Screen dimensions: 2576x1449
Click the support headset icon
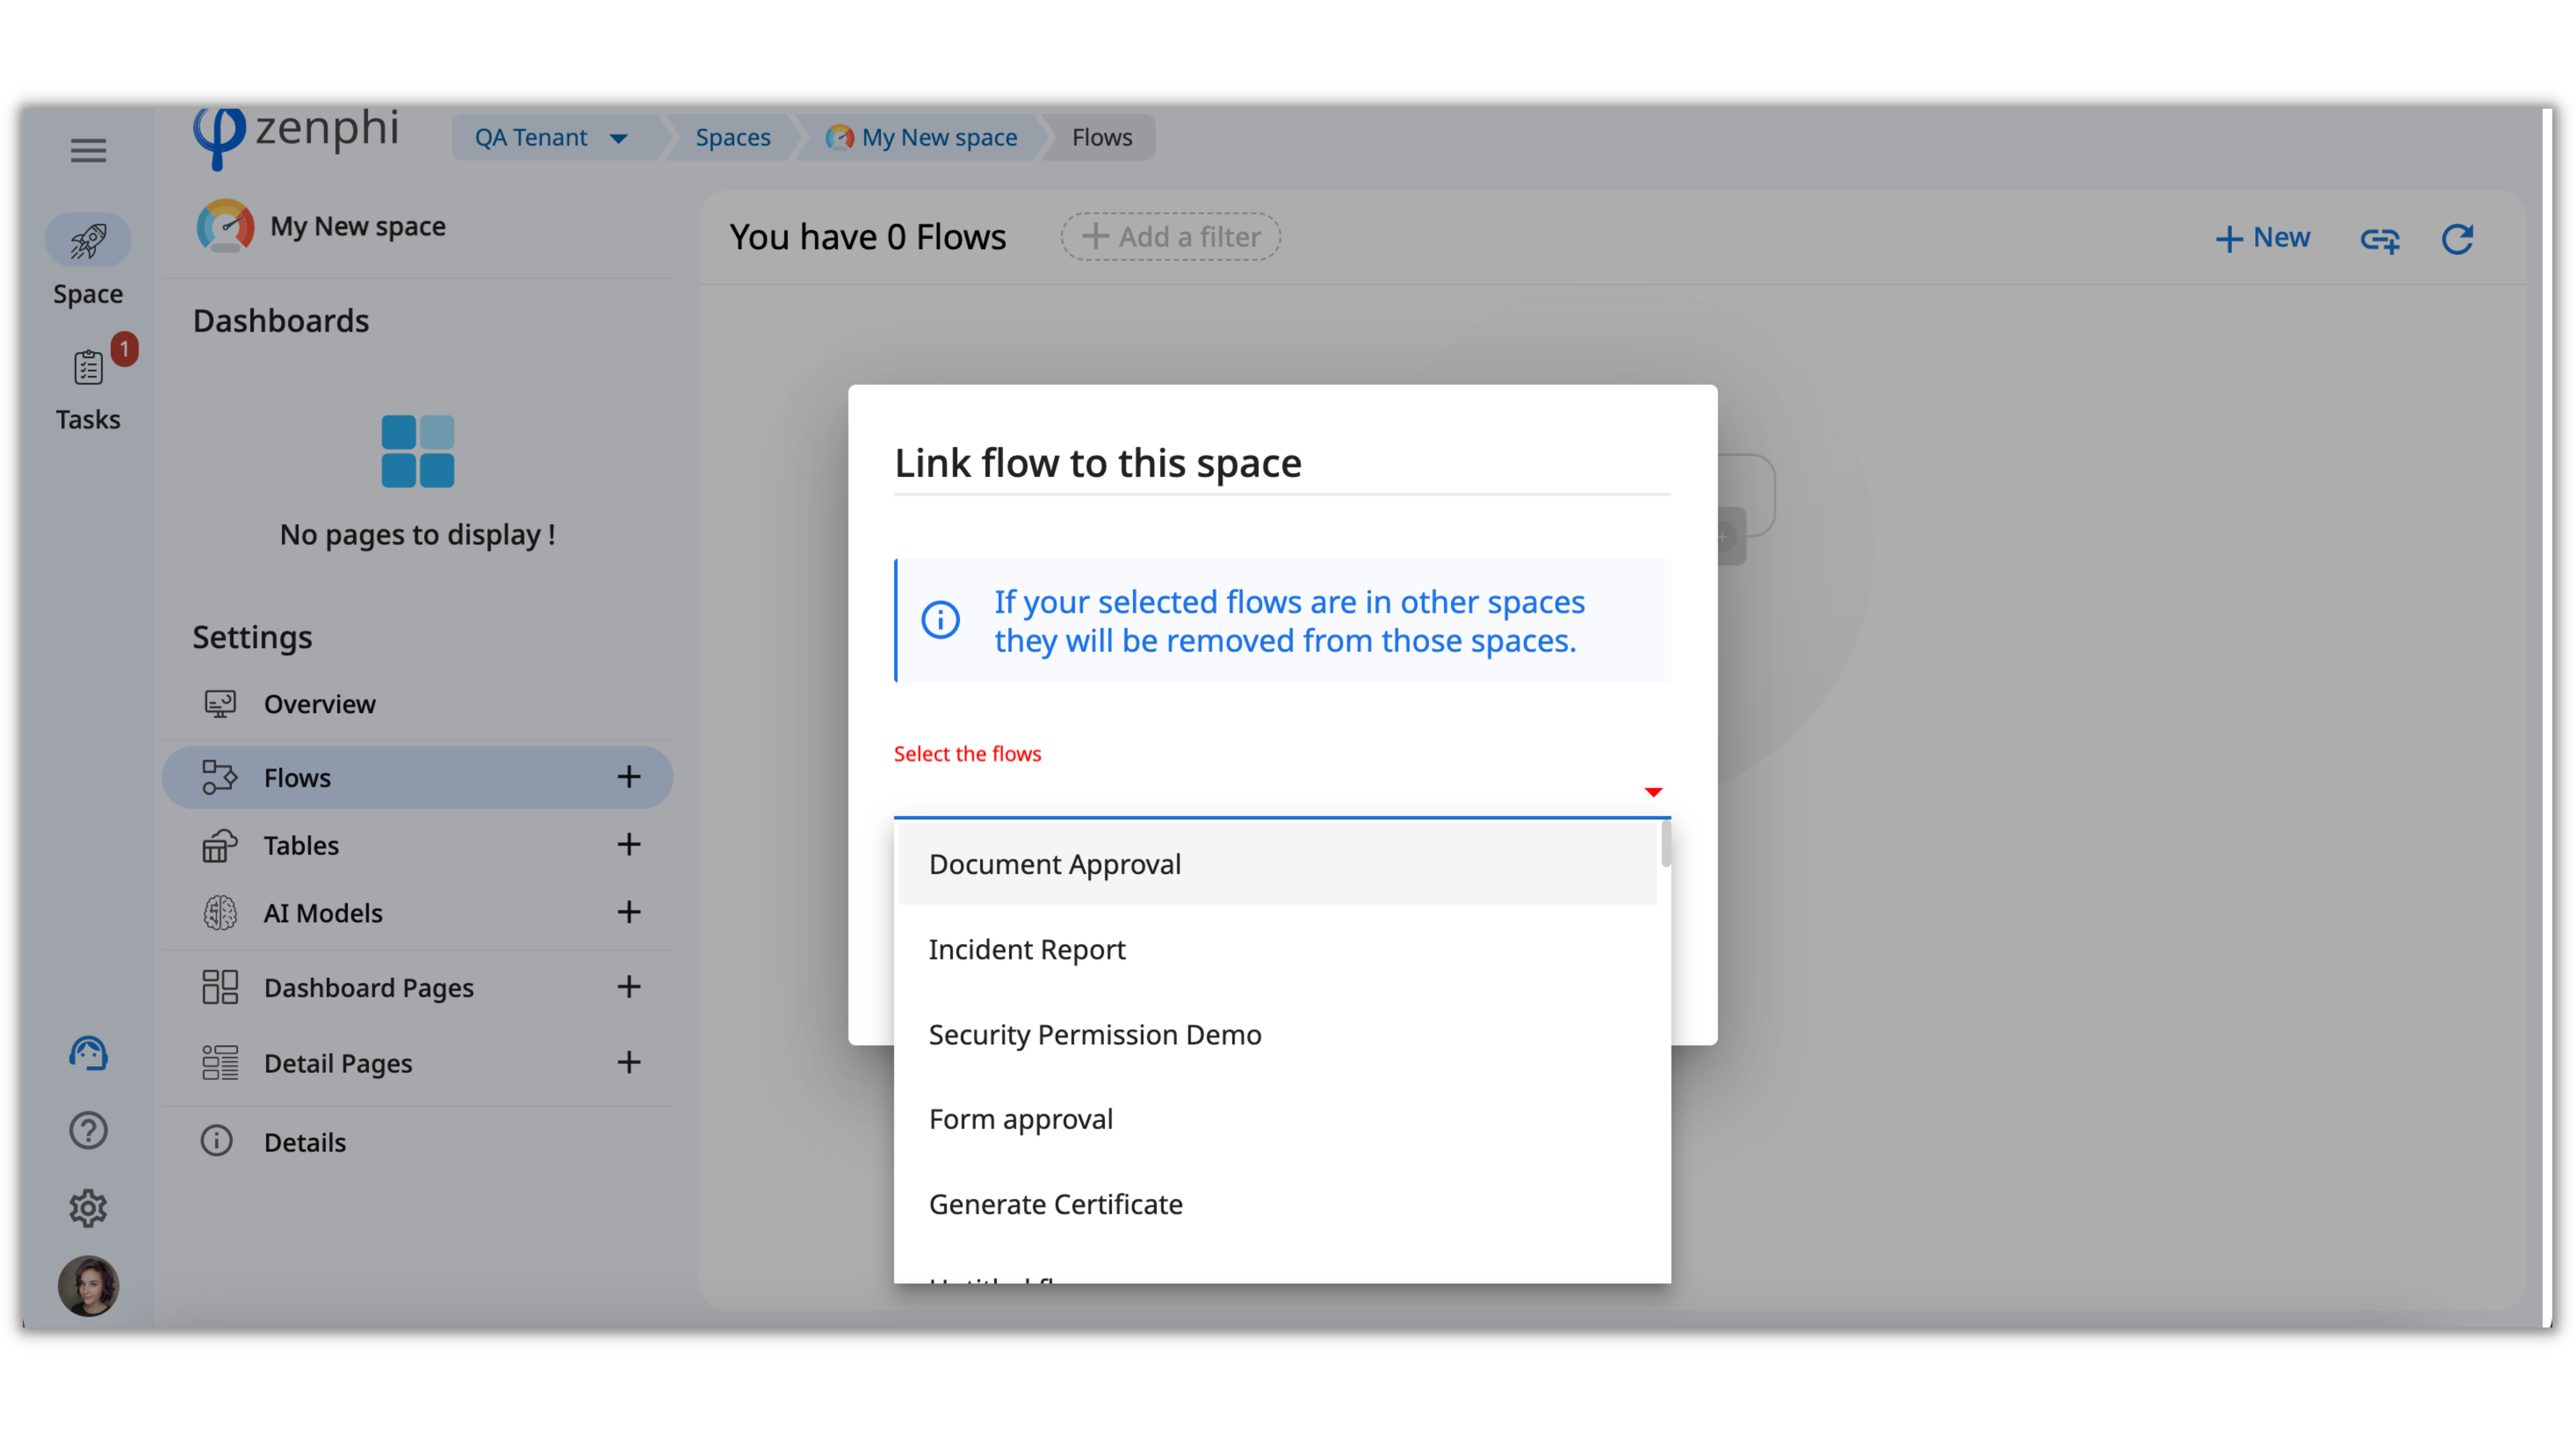pos(88,1053)
